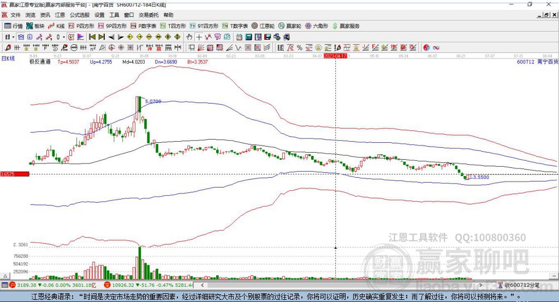
Task: Click the black left arrow icon
Action: click(x=111, y=37)
